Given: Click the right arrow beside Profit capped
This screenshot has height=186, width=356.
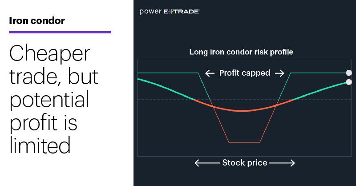Looking at the screenshot, I should tap(280, 73).
